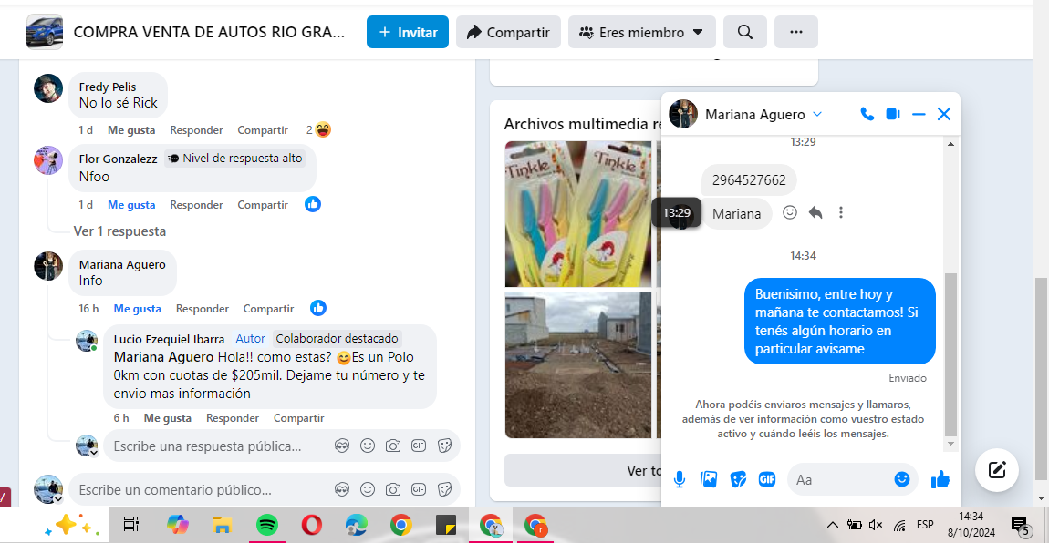Click the public comment input field
Image resolution: width=1049 pixels, height=543 pixels.
point(201,490)
